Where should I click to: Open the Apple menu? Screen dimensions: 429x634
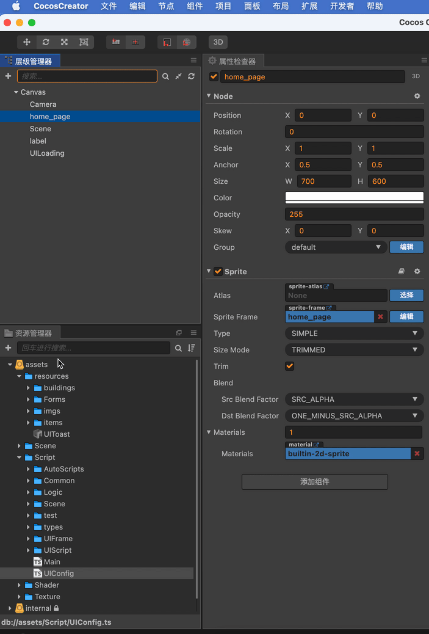(x=16, y=6)
